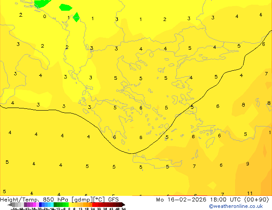Pick the dark purple legend swatch near -42
This screenshot has width=272, height=210.
pyautogui.click(x=25, y=204)
